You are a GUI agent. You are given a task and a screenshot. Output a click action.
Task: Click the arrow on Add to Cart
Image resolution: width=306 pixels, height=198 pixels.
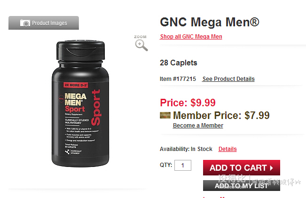pos(271,168)
